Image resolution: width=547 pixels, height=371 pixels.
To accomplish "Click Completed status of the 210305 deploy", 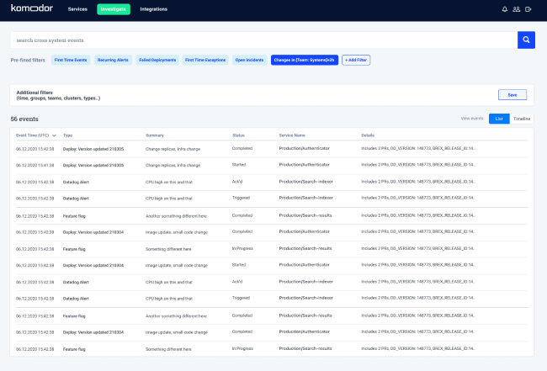I will tap(242, 148).
